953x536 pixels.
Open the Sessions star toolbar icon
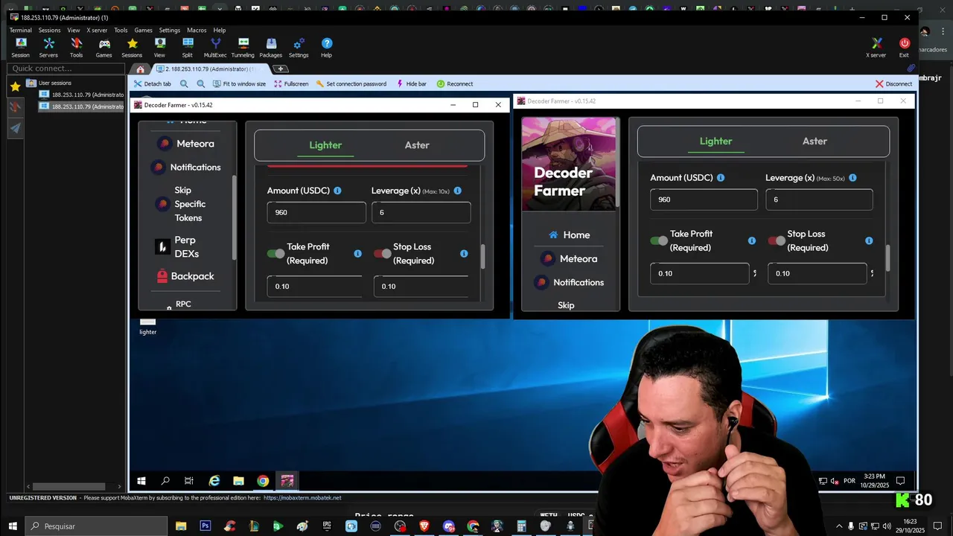[x=132, y=48]
